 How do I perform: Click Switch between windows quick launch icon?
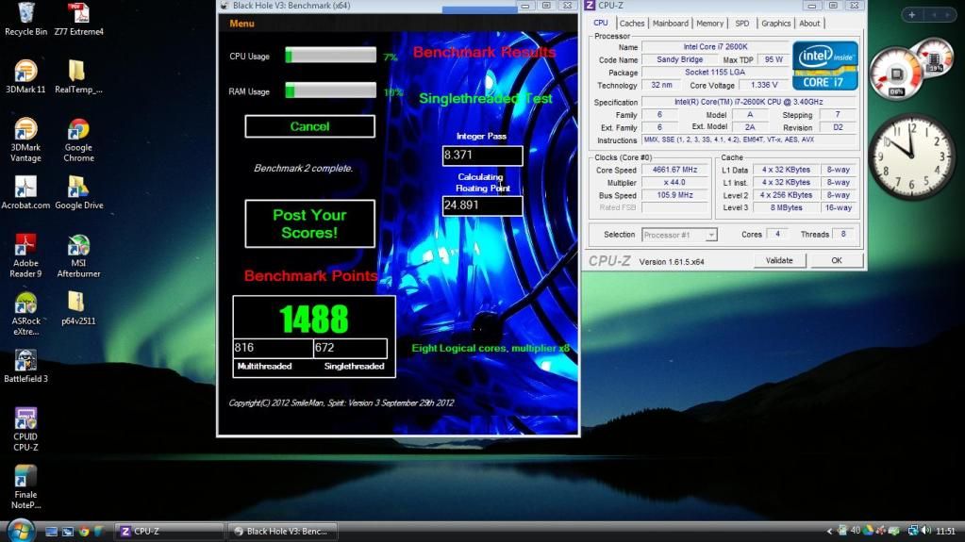tap(68, 531)
